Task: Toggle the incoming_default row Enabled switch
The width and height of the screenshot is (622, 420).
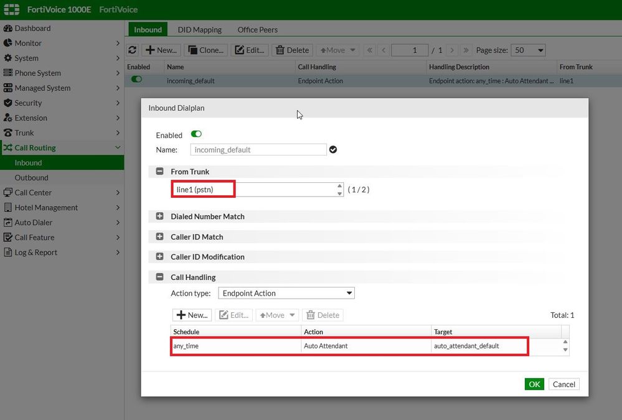Action: pyautogui.click(x=136, y=80)
